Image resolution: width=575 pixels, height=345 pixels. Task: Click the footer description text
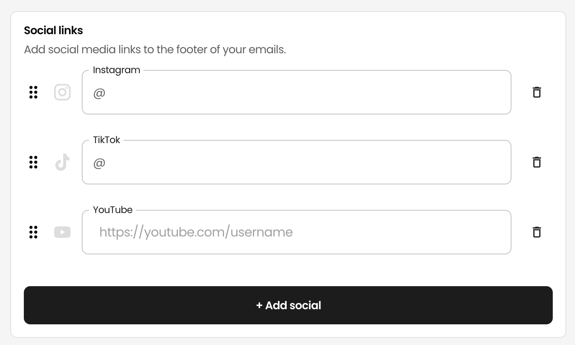[155, 50]
